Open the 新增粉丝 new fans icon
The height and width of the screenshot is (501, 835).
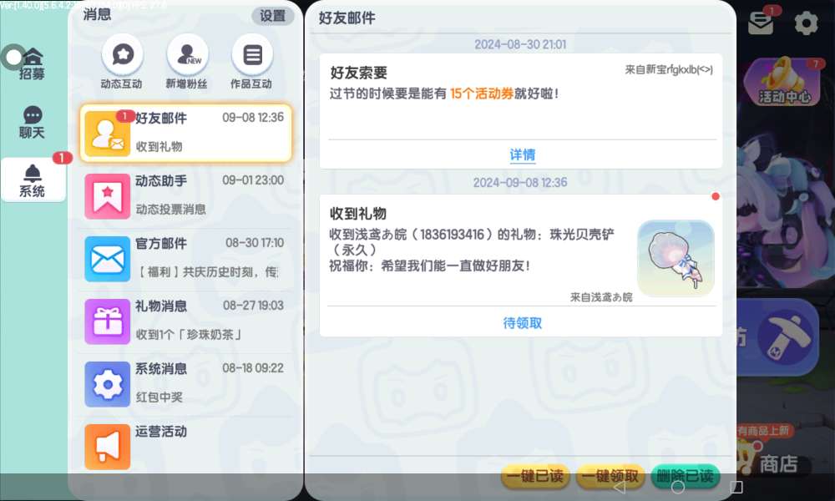(187, 55)
